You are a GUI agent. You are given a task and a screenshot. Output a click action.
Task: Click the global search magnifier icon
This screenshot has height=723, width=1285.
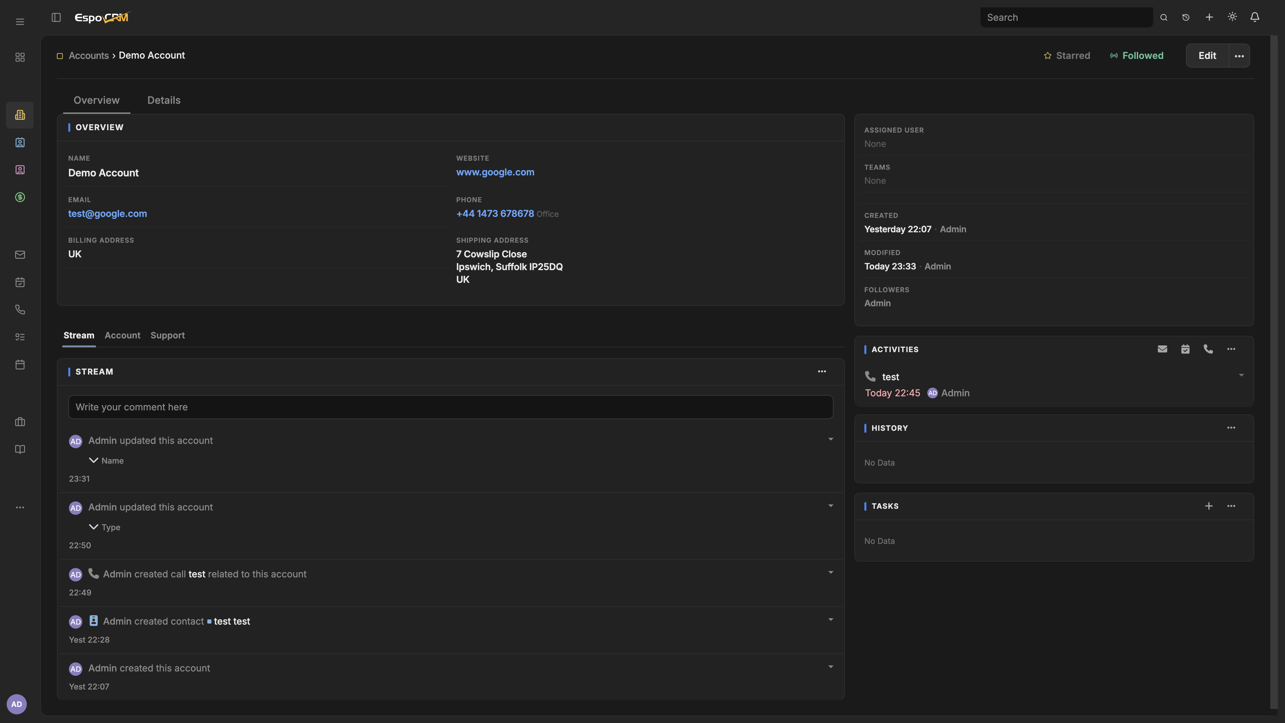tap(1164, 17)
